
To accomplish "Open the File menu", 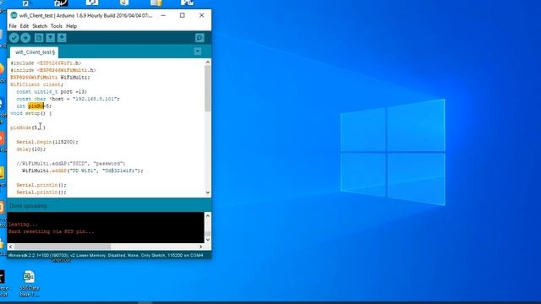I will [x=13, y=26].
